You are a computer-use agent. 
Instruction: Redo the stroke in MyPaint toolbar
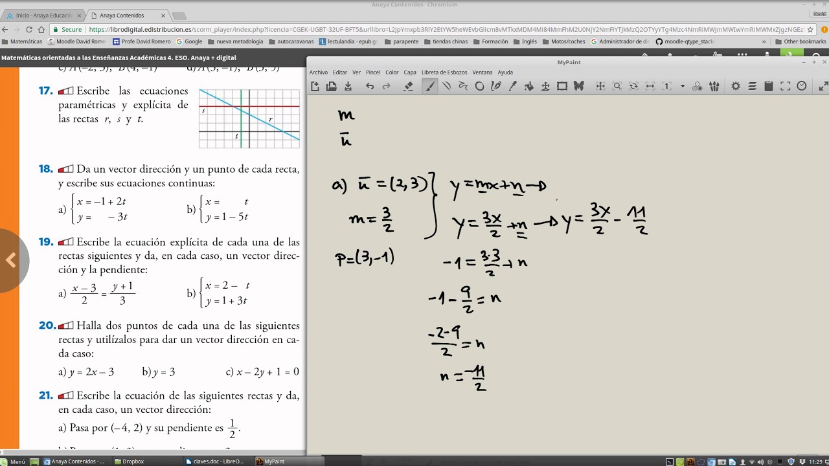click(387, 86)
